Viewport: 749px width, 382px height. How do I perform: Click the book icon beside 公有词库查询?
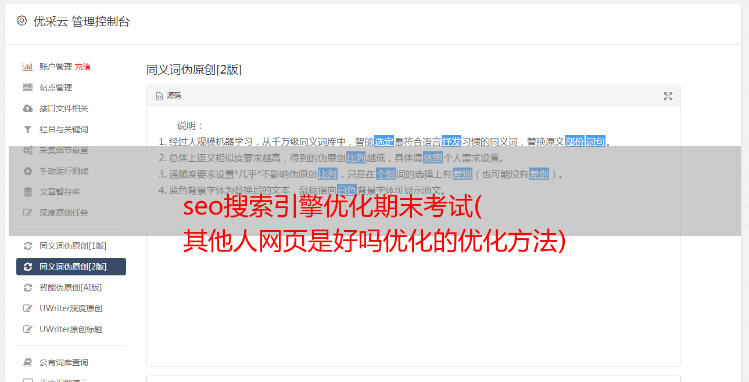click(x=27, y=362)
